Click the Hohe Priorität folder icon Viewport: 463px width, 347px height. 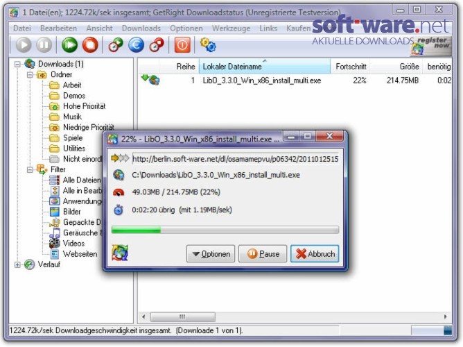[x=54, y=106]
